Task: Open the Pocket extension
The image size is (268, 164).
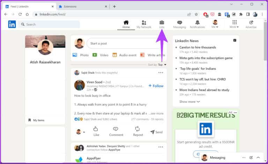Action: click(x=213, y=15)
